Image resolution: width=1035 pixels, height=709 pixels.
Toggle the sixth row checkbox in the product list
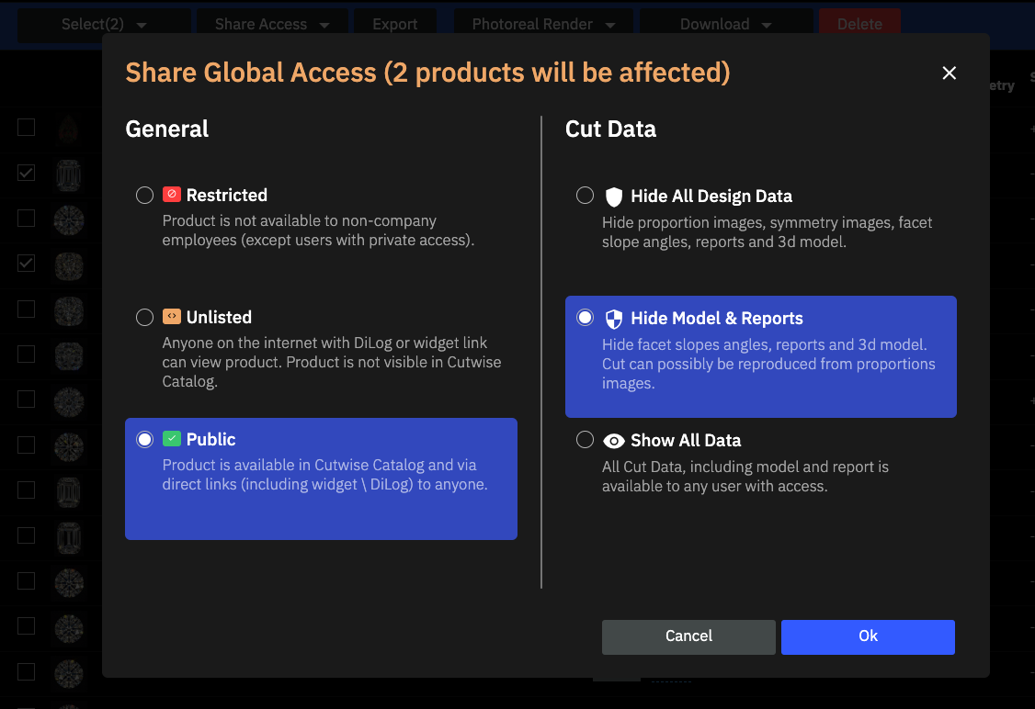pos(26,354)
